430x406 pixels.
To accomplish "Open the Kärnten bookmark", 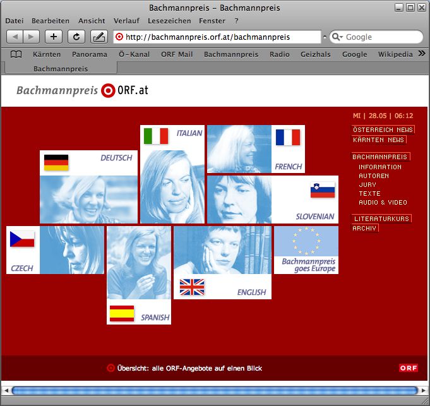I will 47,54.
